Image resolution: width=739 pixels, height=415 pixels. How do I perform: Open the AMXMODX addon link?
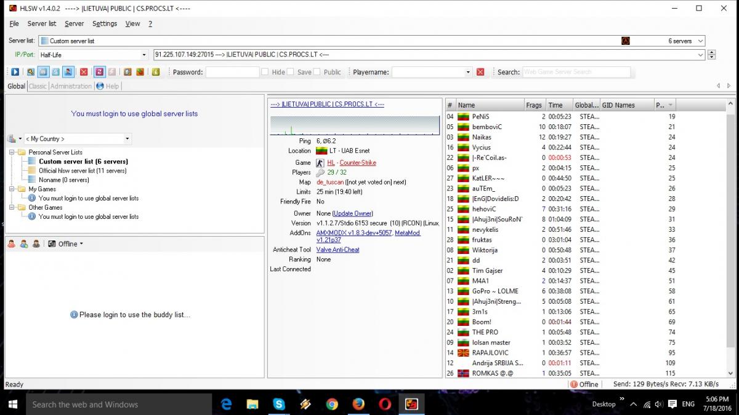click(x=353, y=233)
